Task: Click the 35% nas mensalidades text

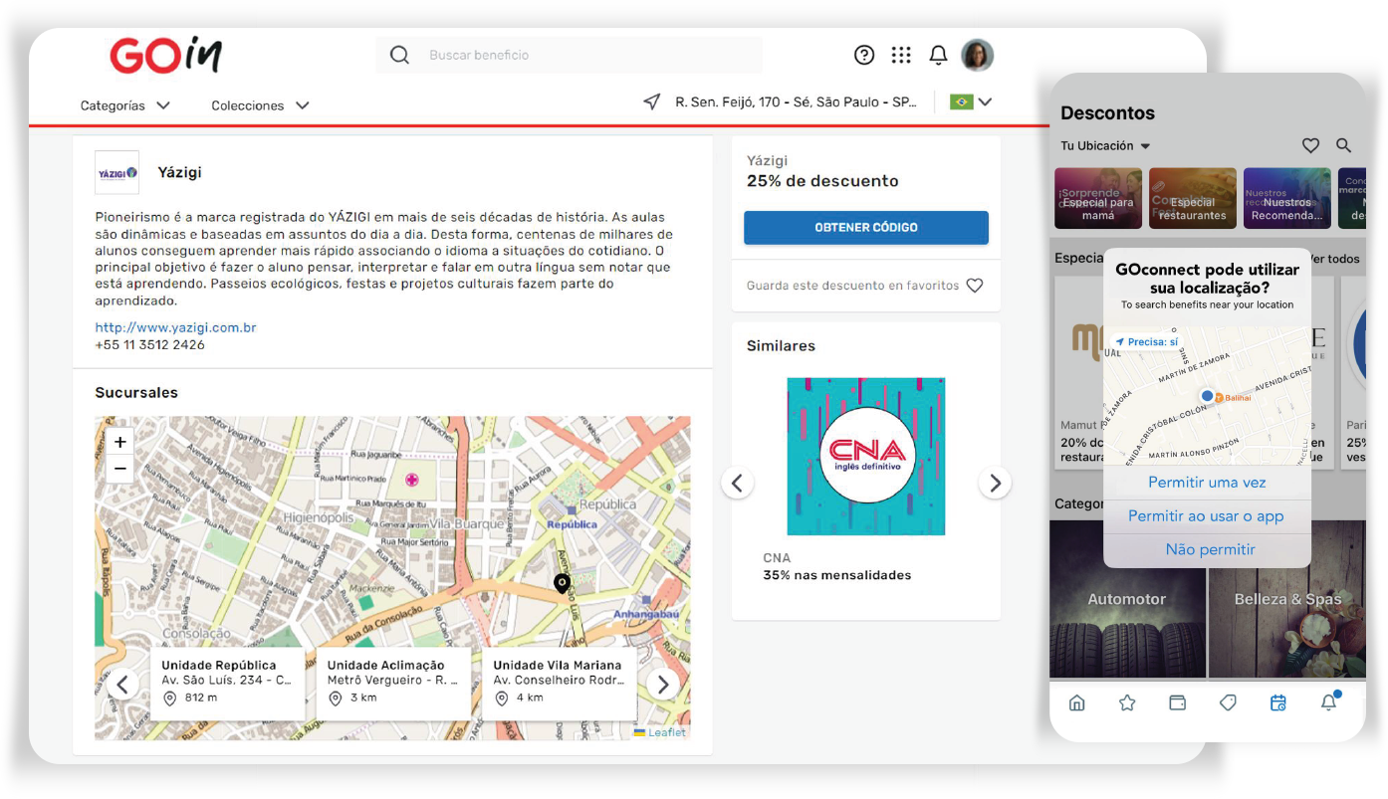Action: (x=837, y=575)
